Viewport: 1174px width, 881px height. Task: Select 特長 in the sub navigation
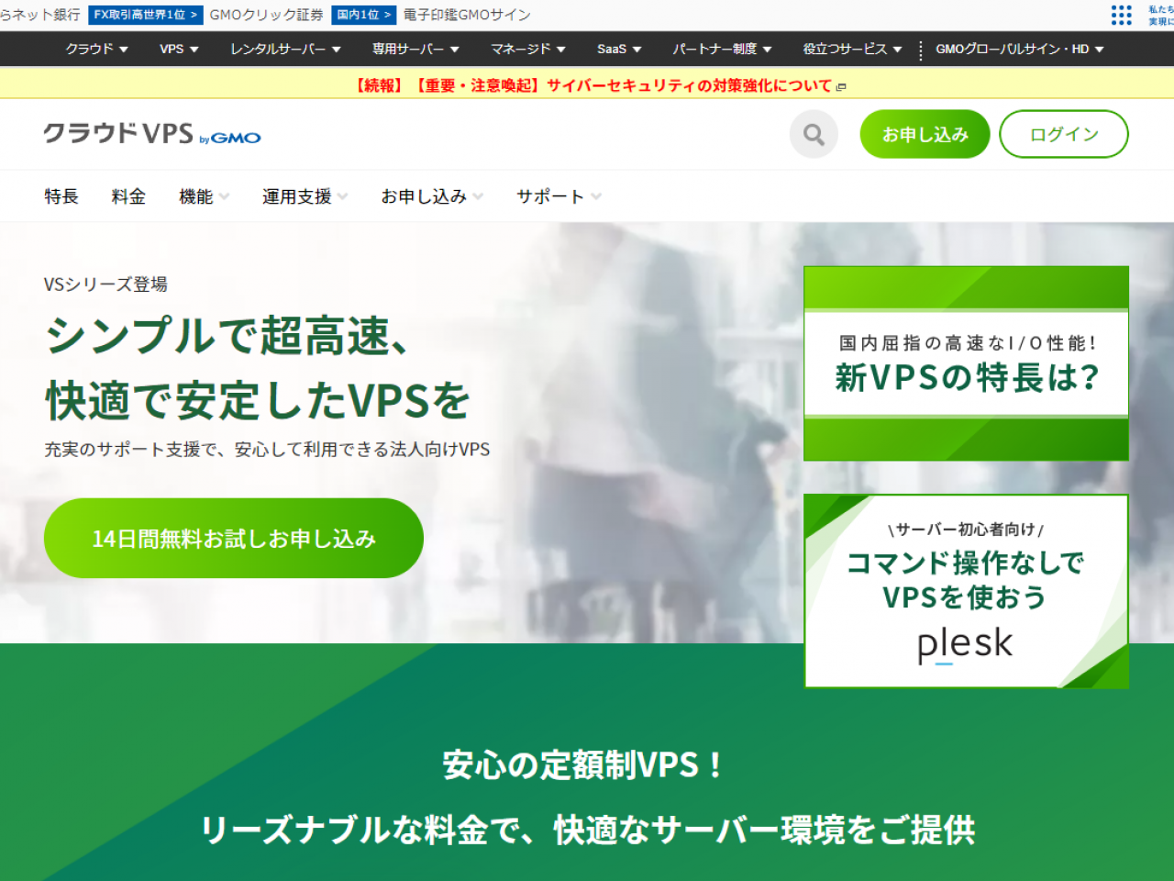click(61, 195)
